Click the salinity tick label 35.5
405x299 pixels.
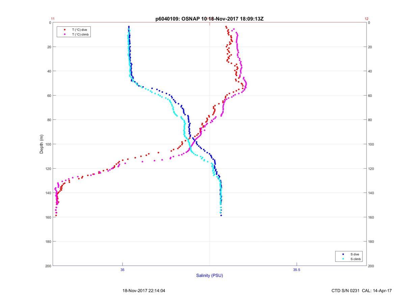(x=296, y=270)
